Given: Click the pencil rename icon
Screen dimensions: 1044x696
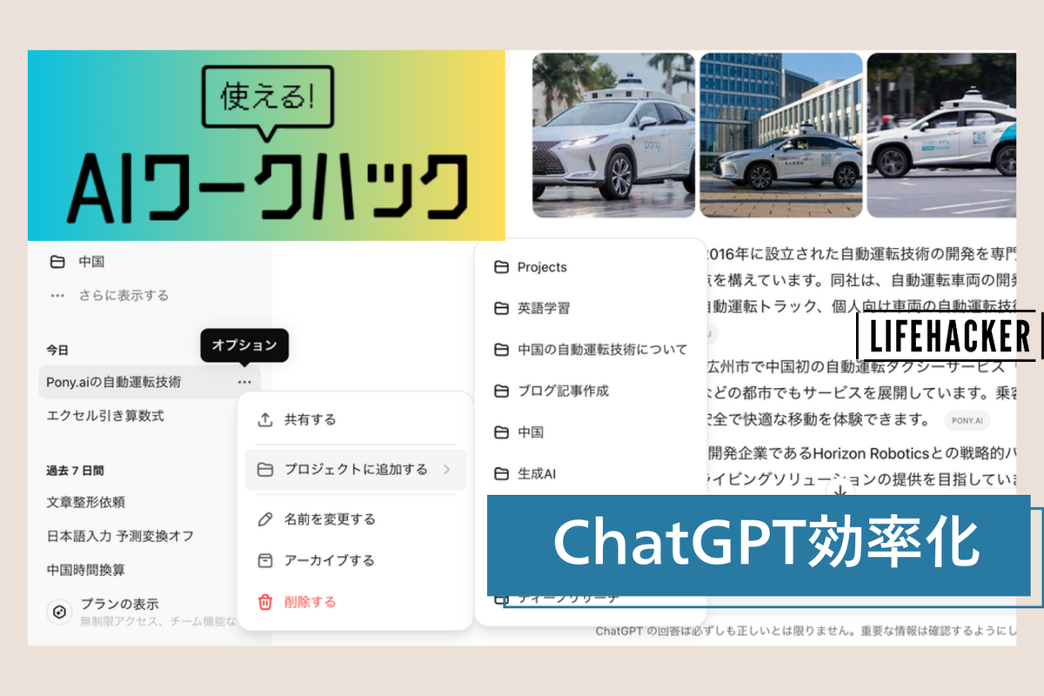Looking at the screenshot, I should coord(265,519).
